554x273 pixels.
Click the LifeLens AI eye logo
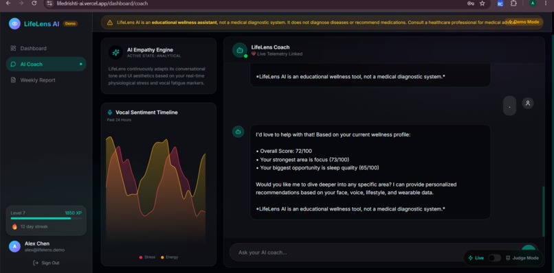point(14,23)
